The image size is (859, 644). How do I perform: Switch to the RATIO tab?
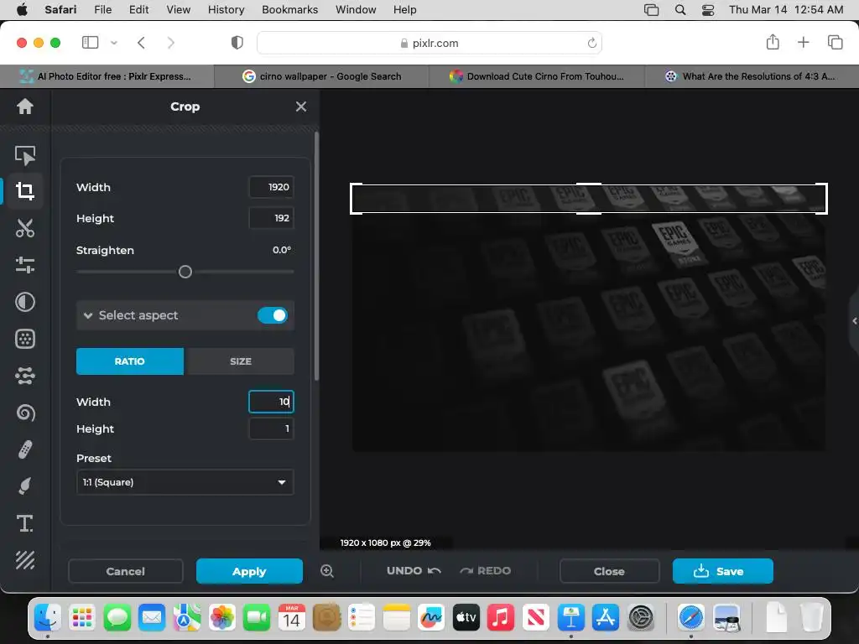tap(130, 361)
